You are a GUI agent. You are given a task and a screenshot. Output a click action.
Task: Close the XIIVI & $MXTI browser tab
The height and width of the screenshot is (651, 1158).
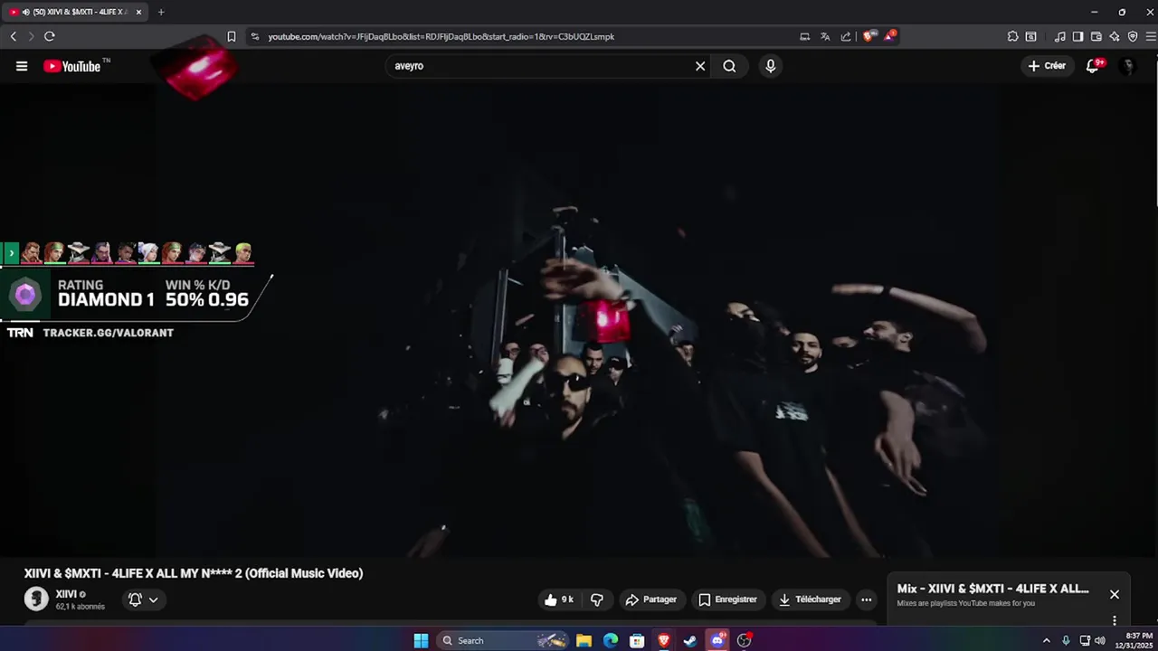138,12
